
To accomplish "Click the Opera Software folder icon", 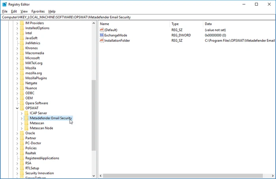I will point(22,103).
